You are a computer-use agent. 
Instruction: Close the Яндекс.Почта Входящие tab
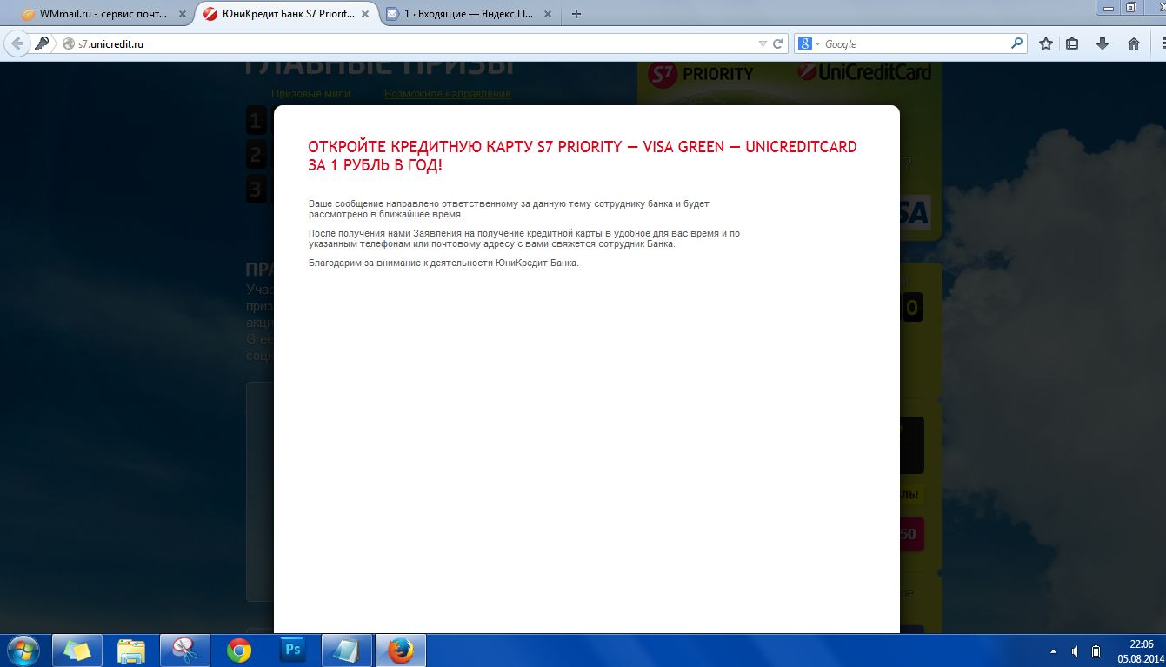click(x=548, y=14)
